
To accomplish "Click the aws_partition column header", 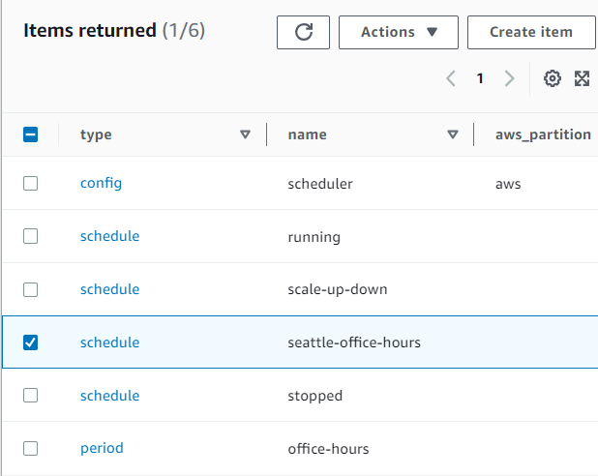I will click(542, 135).
